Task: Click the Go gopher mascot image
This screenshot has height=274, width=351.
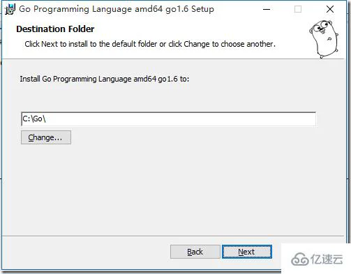Action: coord(324,39)
